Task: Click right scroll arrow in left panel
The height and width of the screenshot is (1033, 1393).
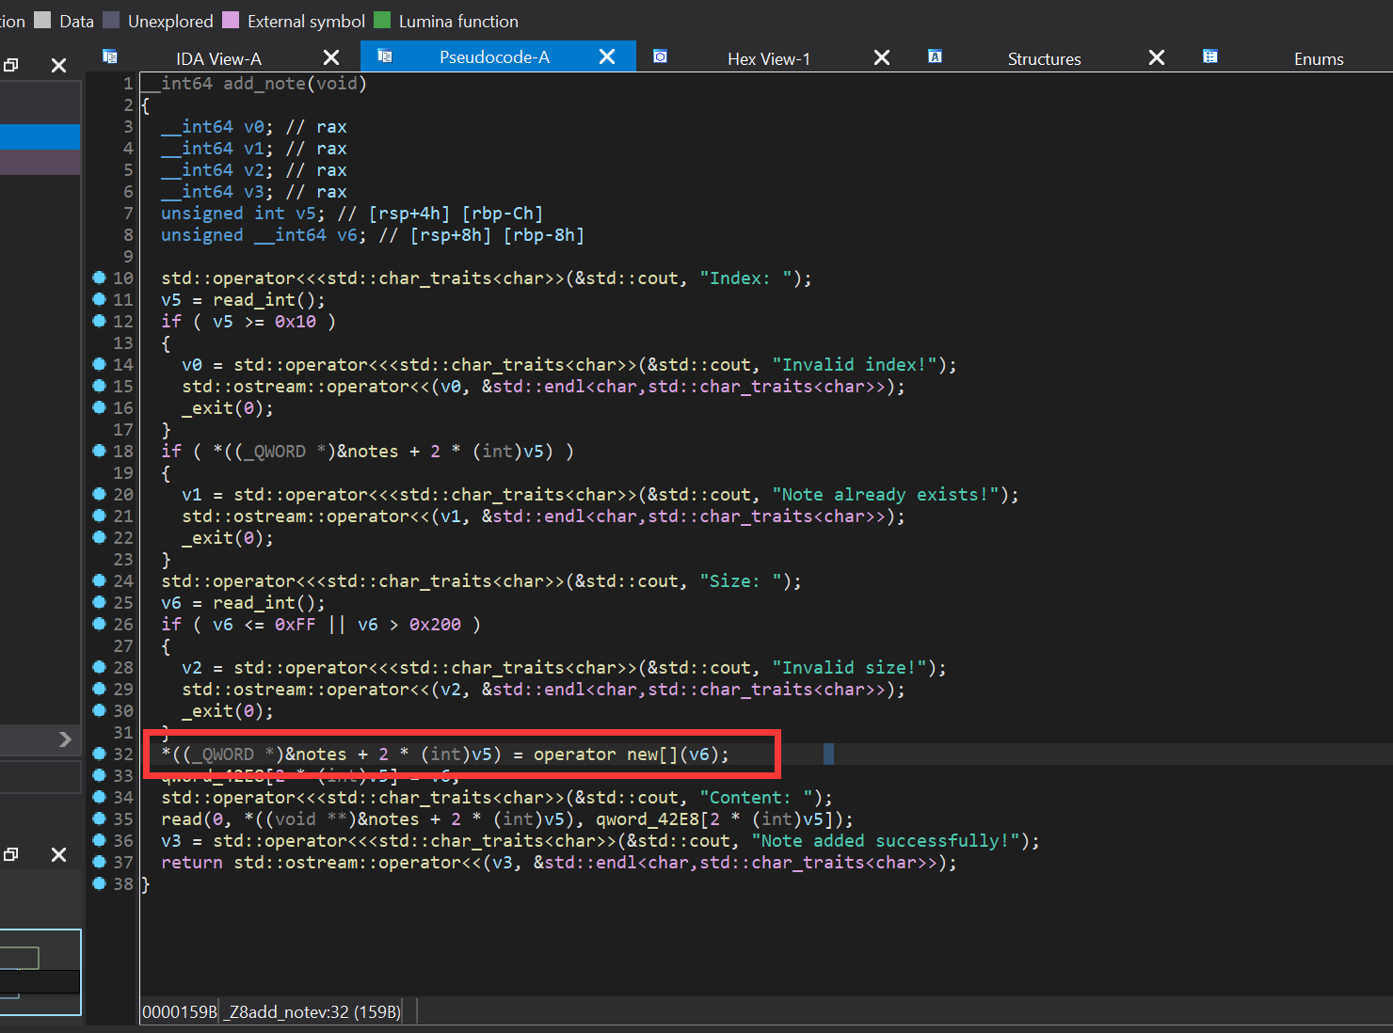Action: pos(64,739)
